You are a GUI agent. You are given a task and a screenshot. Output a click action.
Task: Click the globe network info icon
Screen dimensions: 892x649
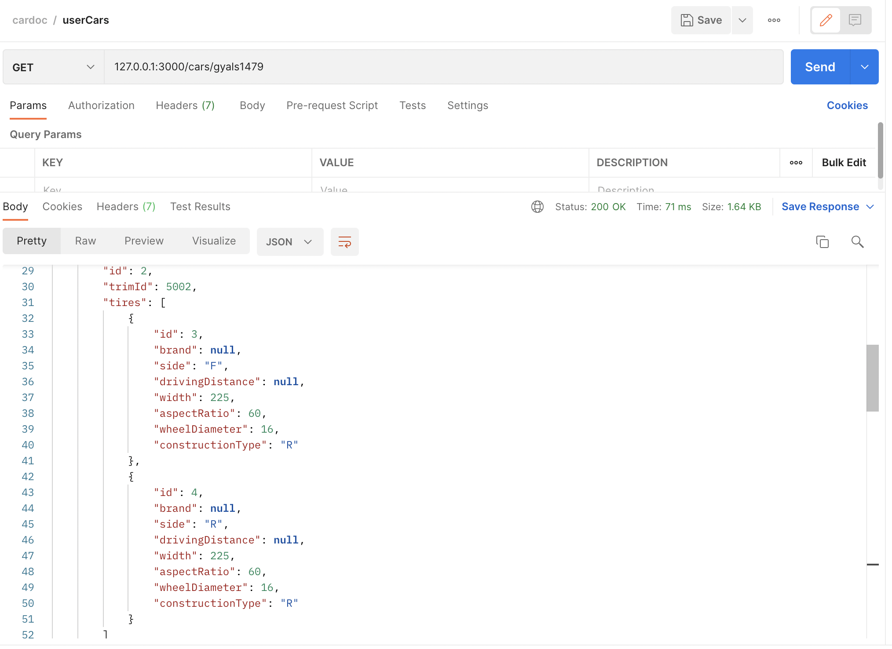pos(537,207)
